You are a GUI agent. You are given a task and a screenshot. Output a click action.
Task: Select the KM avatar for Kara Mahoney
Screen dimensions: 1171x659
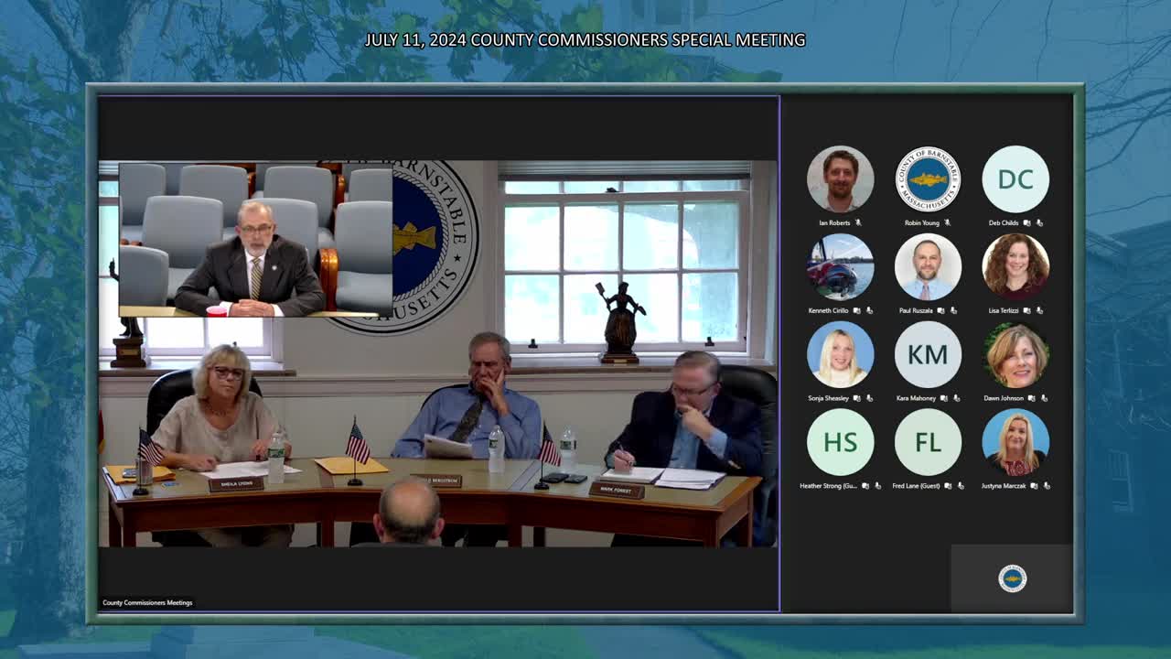coord(928,355)
